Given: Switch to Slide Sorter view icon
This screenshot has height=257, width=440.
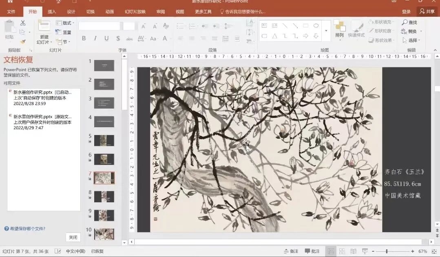Looking at the screenshot, I should [342, 251].
